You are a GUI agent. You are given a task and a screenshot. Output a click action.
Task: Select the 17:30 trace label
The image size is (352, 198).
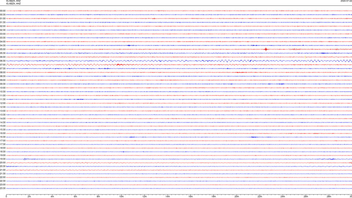[x=3, y=144]
